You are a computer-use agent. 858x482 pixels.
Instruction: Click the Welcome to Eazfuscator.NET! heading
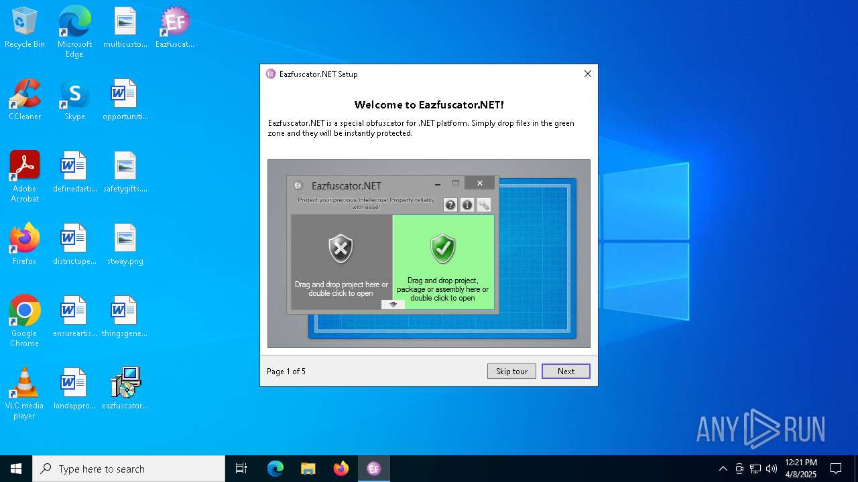(x=429, y=105)
